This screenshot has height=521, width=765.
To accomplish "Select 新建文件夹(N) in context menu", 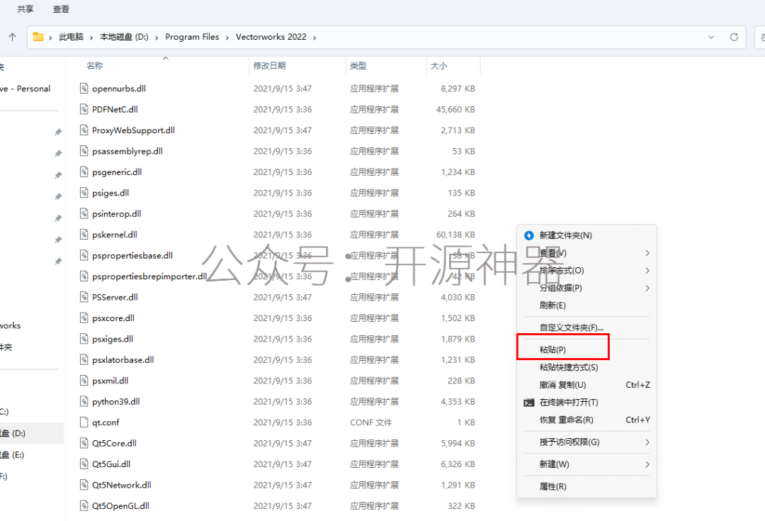I will click(586, 235).
